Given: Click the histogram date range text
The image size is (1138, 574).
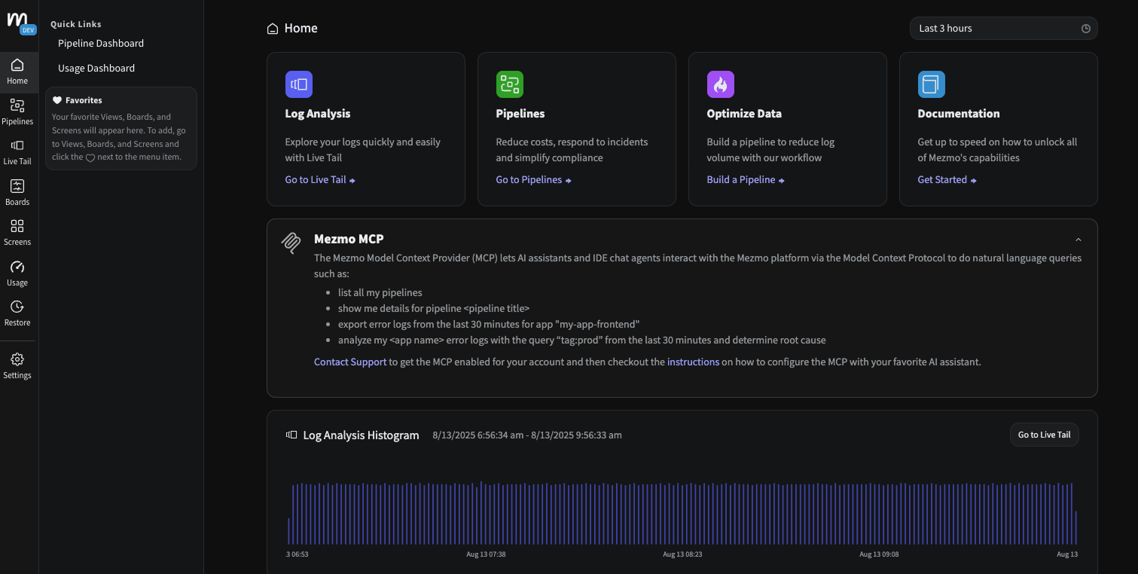Looking at the screenshot, I should (x=527, y=435).
